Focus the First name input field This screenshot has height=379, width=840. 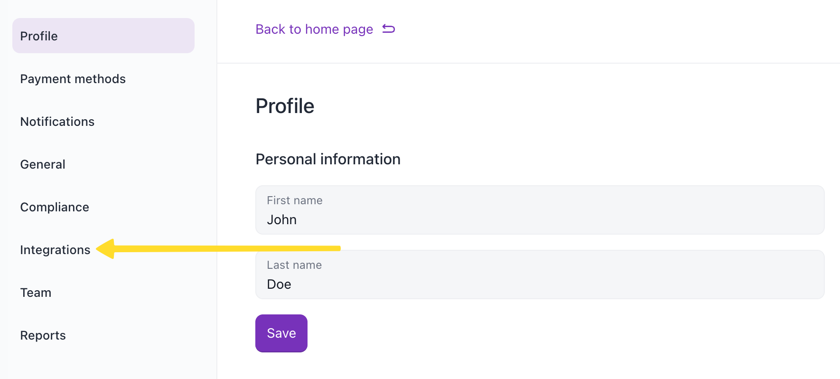click(540, 210)
